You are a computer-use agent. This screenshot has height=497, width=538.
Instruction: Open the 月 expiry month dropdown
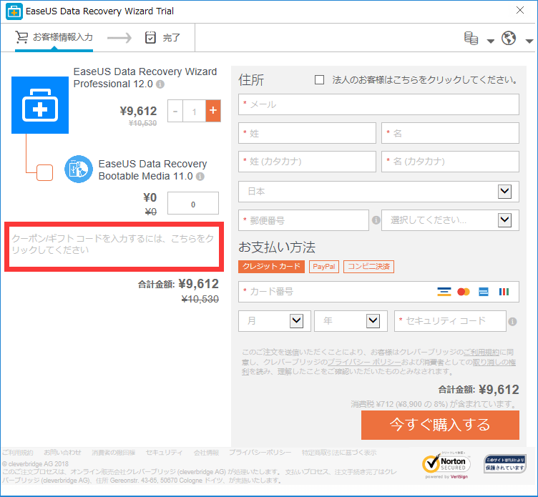[275, 321]
